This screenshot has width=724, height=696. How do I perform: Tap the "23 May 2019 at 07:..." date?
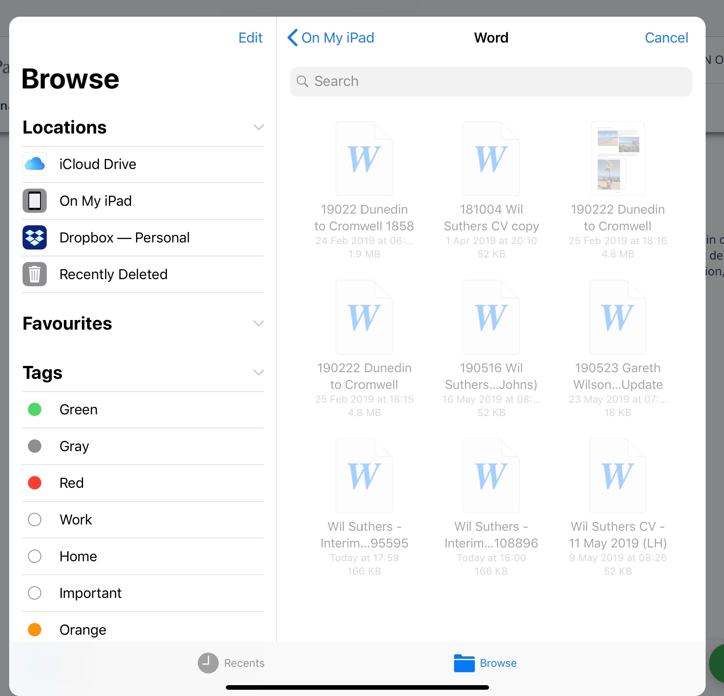(x=618, y=399)
